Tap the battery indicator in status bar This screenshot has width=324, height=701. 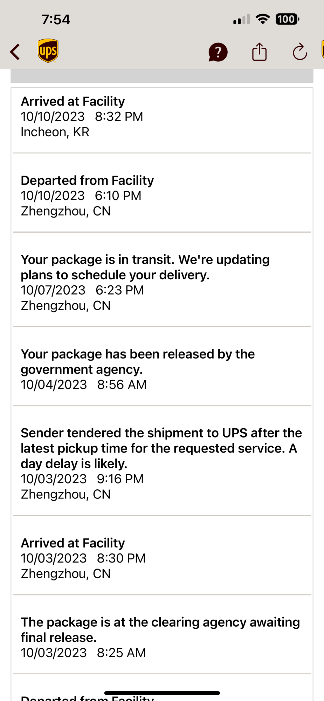pos(287,19)
